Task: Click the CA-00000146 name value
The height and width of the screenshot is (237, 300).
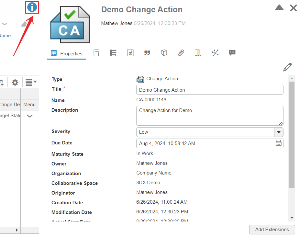Action: (151, 100)
